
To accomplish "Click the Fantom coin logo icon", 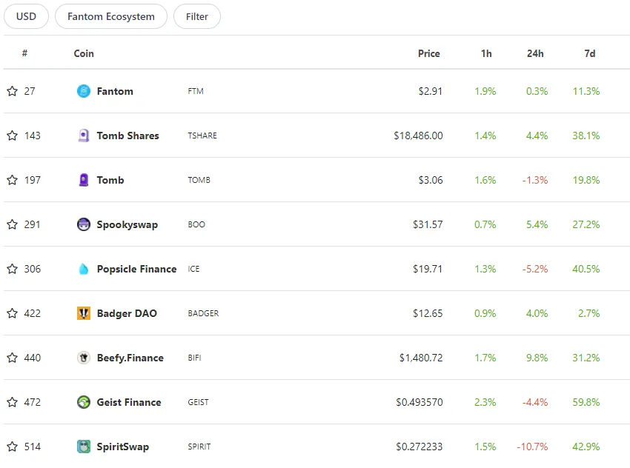I will point(84,91).
